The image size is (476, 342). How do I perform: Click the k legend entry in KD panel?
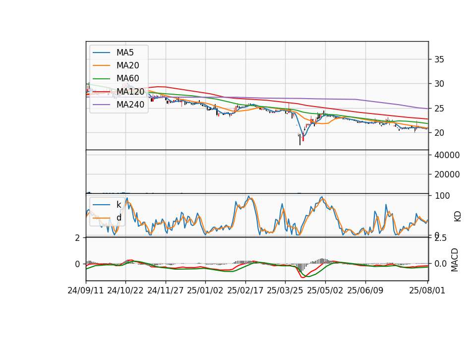(119, 205)
